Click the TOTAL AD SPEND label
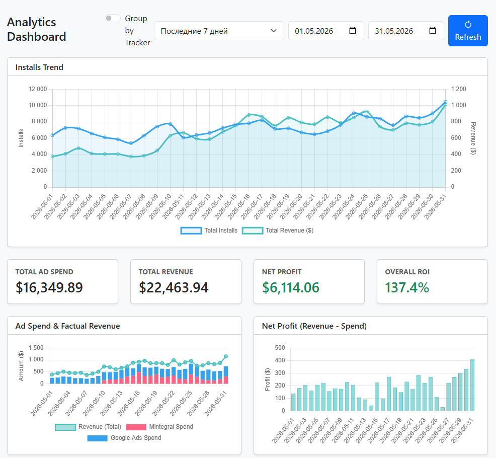Image resolution: width=496 pixels, height=458 pixels. click(x=44, y=272)
